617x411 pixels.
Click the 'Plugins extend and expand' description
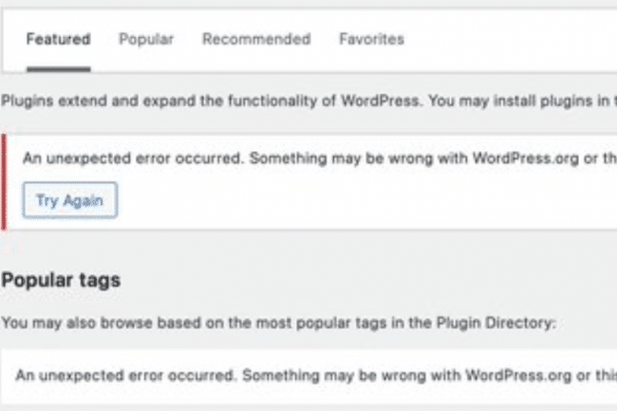pos(308,101)
